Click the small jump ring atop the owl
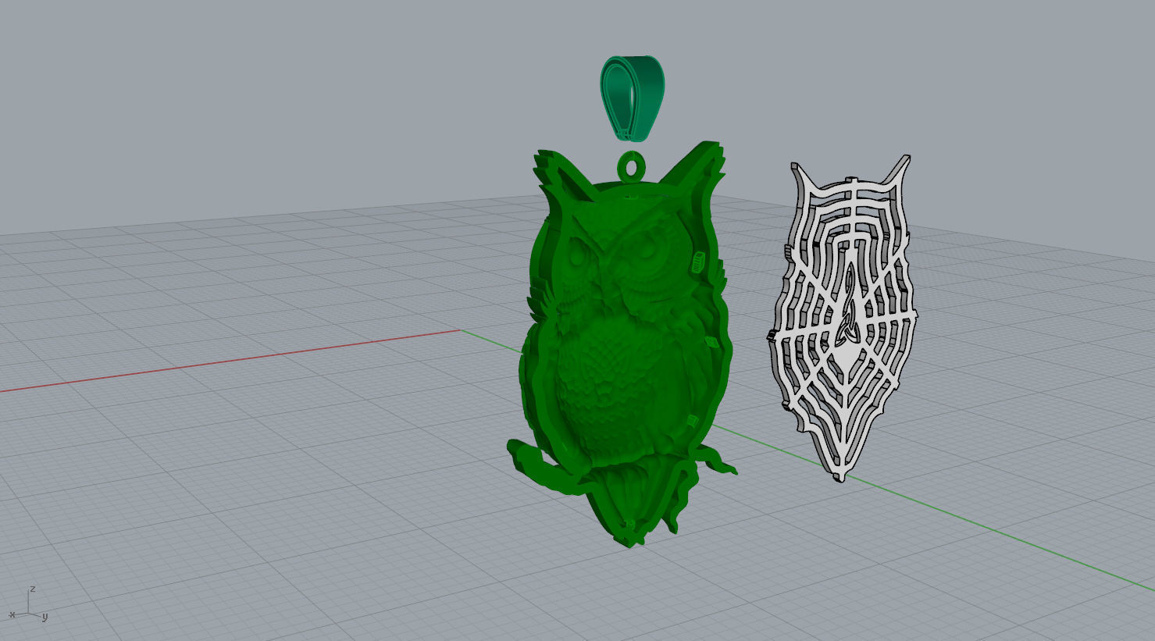1155x641 pixels. pos(633,166)
